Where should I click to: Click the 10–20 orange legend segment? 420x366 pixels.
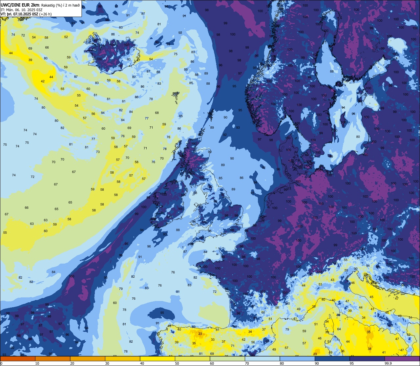pyautogui.click(x=52, y=358)
